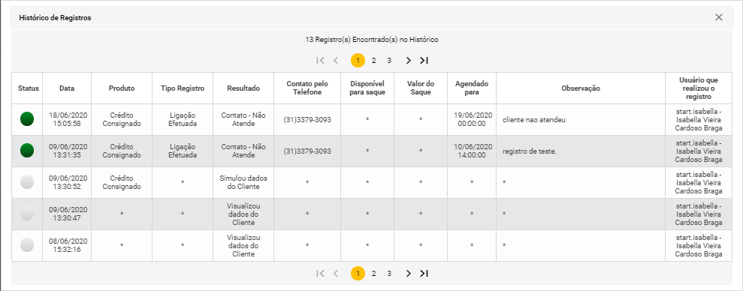This screenshot has height=291, width=743.
Task: Close the Histórico de Registros dialog
Action: click(719, 17)
